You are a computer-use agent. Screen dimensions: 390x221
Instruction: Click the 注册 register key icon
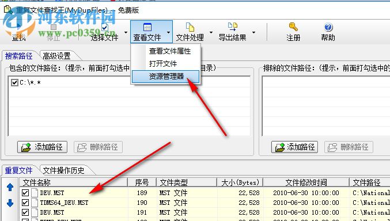(293, 27)
